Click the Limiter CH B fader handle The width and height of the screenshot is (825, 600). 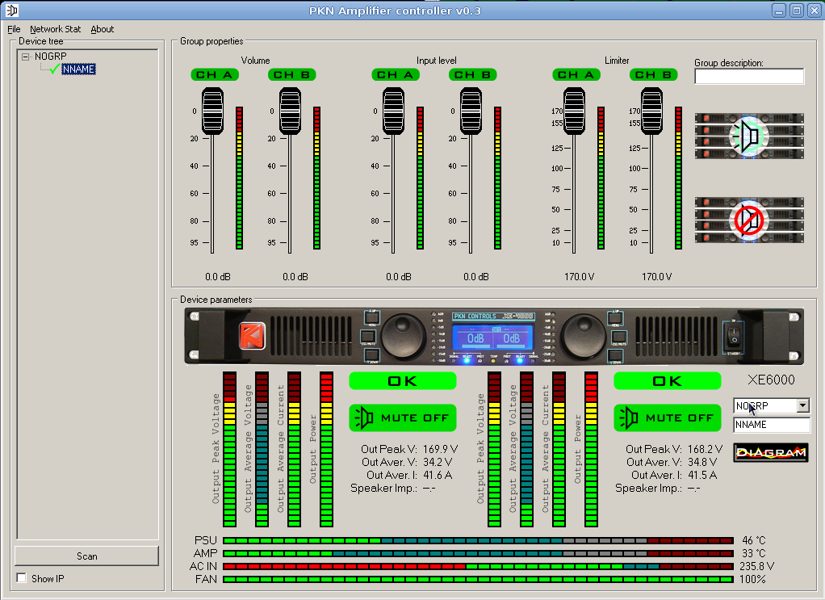tap(651, 111)
